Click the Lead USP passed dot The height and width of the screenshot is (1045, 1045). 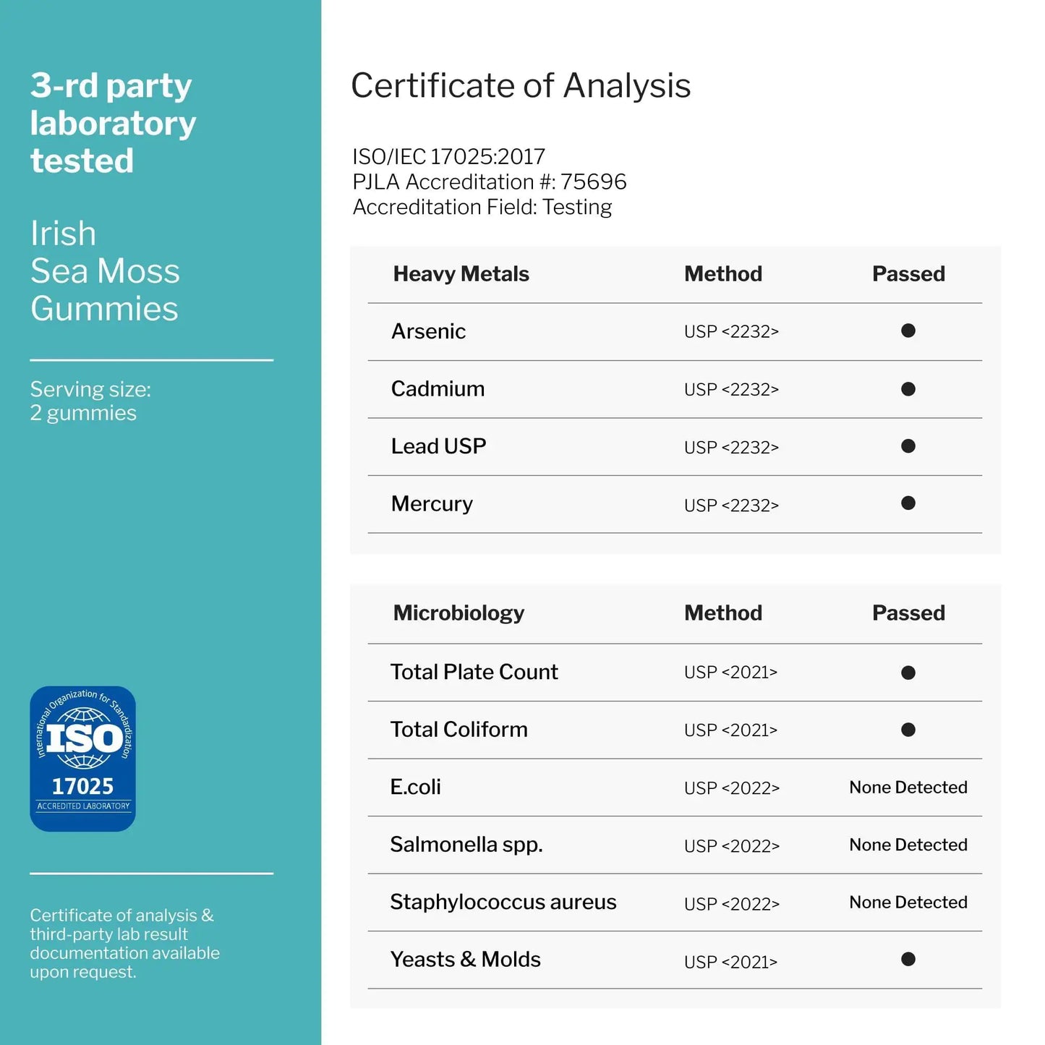(x=908, y=446)
